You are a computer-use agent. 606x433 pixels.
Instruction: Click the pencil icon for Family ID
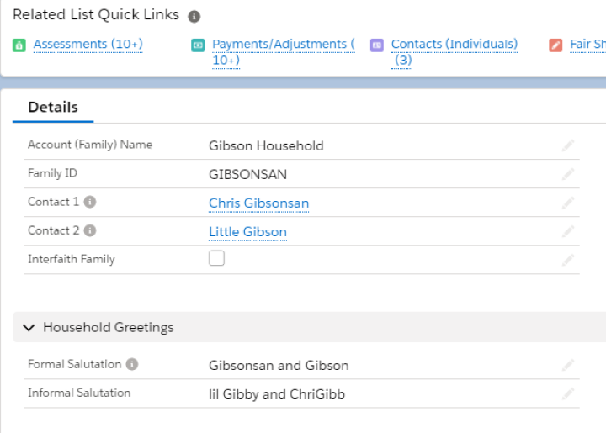pos(568,174)
